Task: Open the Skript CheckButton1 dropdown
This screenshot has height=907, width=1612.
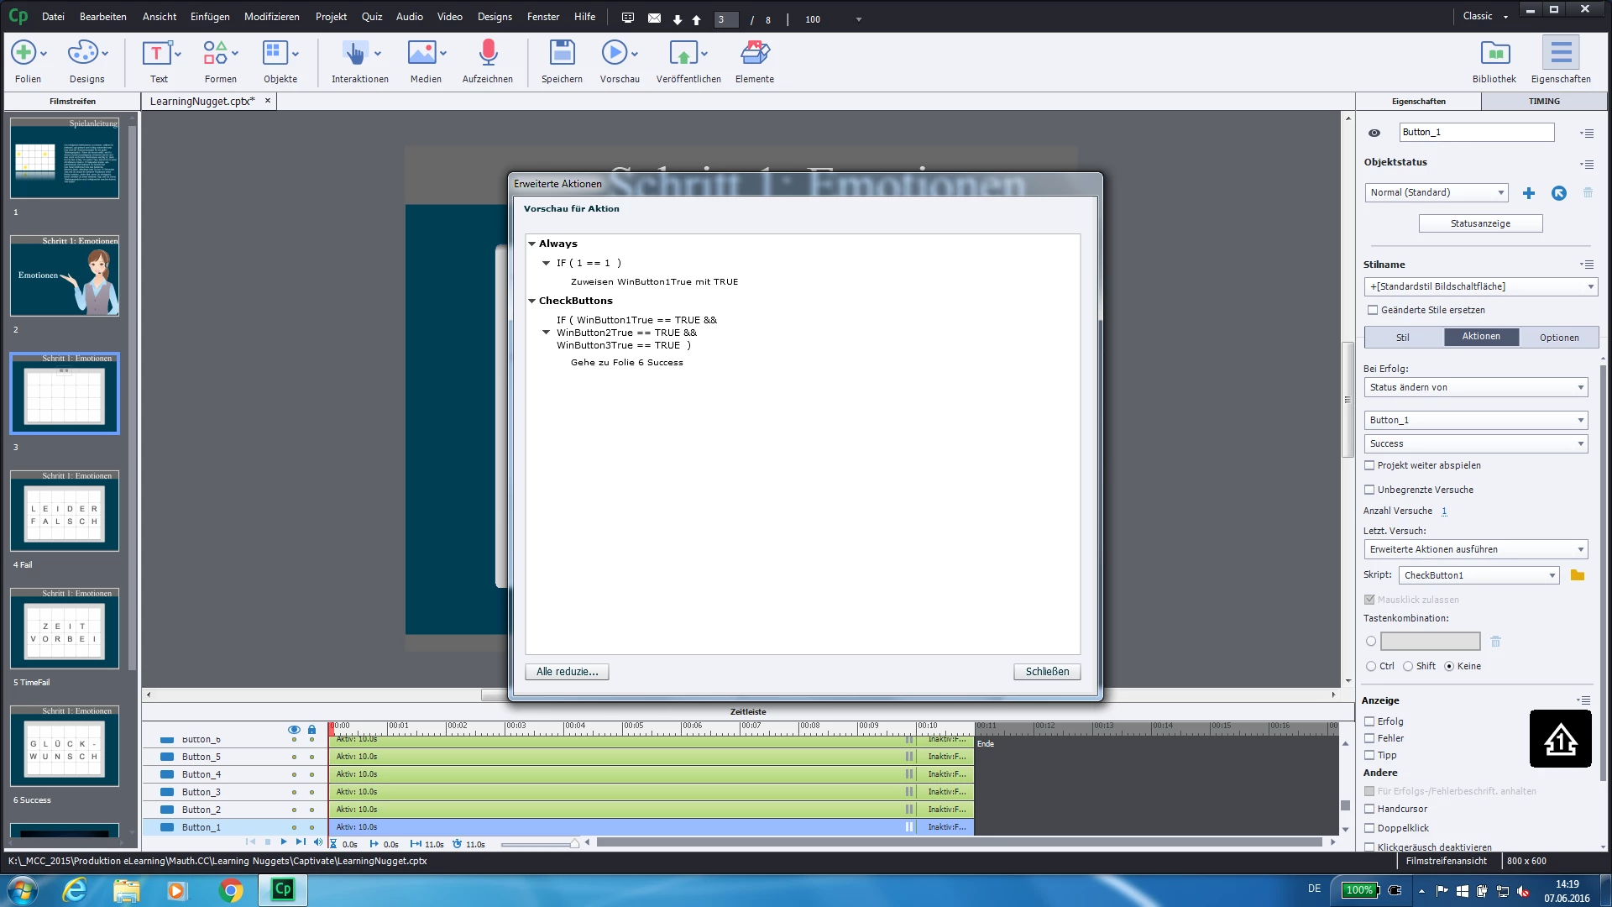Action: 1479,575
